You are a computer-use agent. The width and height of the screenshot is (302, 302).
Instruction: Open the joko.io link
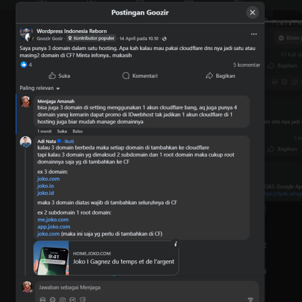pyautogui.click(x=45, y=186)
